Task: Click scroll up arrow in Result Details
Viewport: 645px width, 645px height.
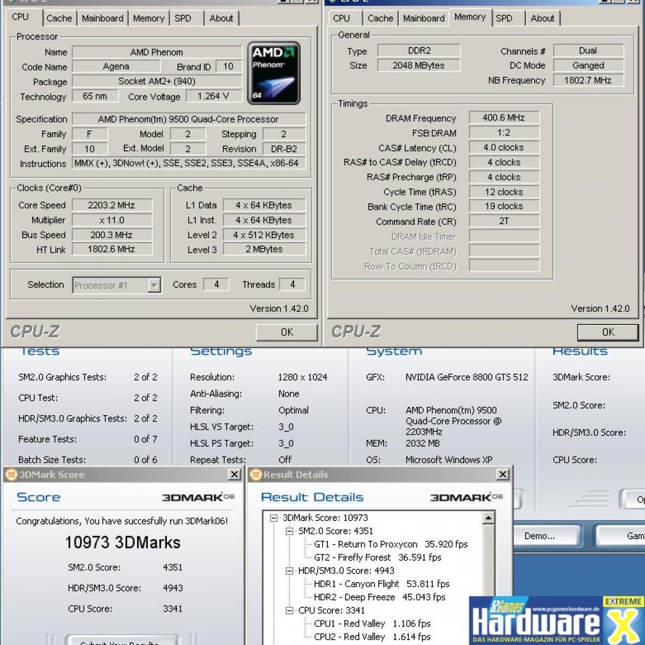Action: tap(488, 518)
